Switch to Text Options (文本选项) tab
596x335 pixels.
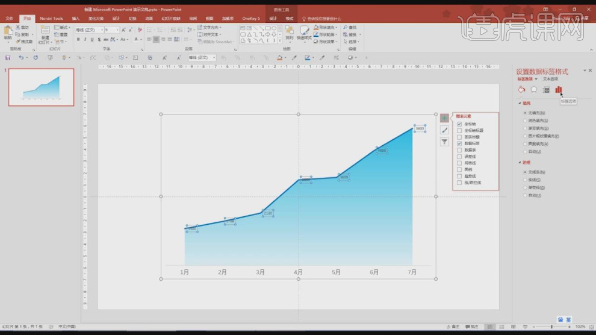coord(550,79)
